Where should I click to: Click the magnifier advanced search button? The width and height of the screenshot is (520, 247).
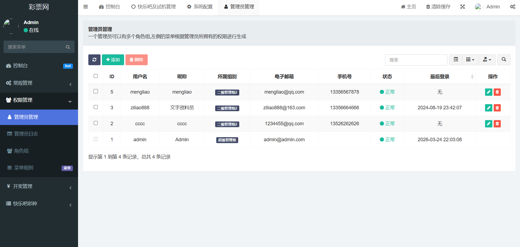(503, 60)
